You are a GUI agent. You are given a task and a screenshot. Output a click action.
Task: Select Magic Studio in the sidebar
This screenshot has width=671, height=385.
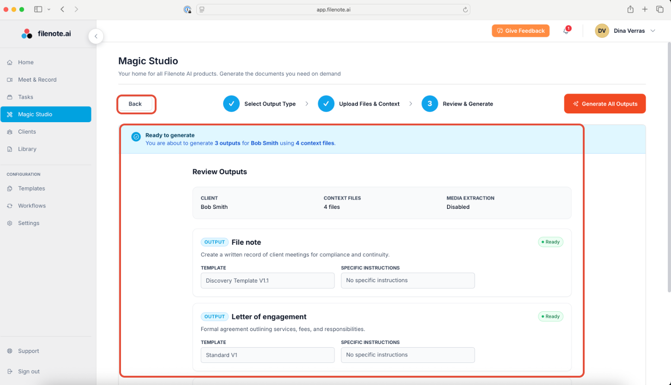[46, 114]
